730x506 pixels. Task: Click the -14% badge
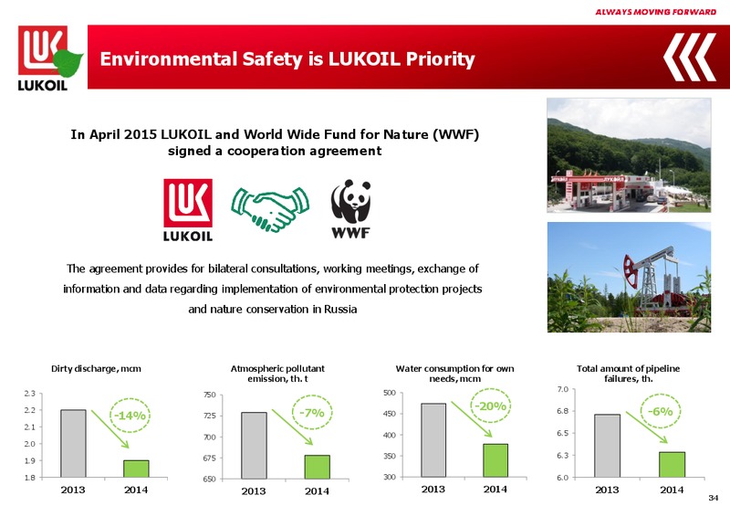coord(130,416)
